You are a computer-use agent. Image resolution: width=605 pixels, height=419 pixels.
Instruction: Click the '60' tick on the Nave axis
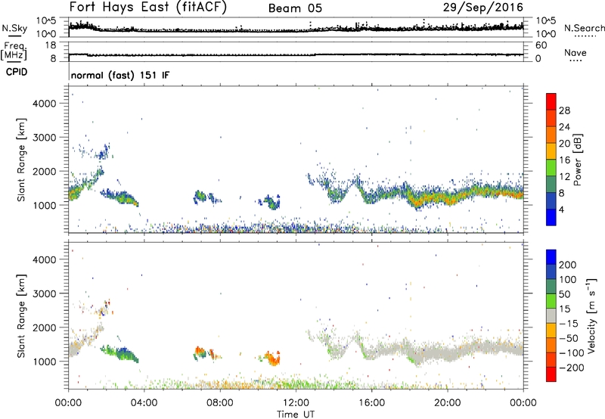pos(541,45)
